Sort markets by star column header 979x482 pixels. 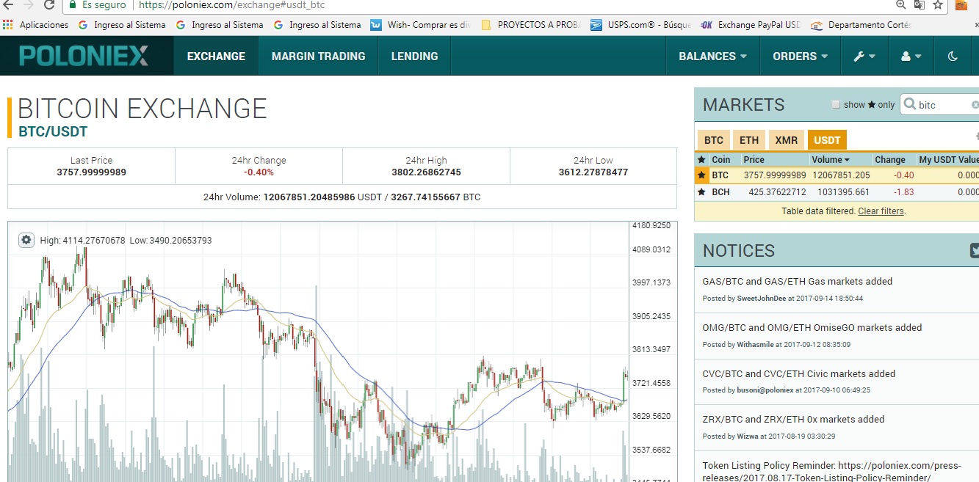(x=701, y=159)
